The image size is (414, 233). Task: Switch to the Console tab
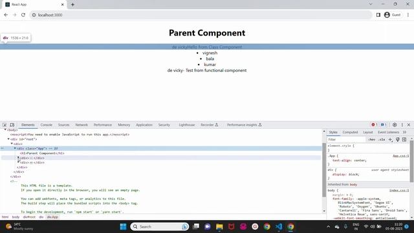pos(47,125)
